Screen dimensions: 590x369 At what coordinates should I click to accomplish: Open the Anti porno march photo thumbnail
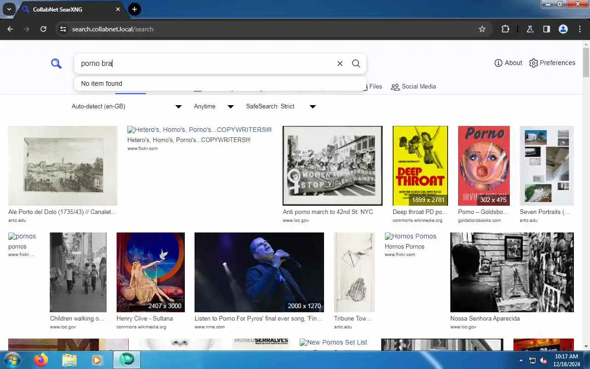click(x=332, y=166)
